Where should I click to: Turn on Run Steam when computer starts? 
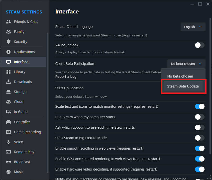[x=200, y=117]
